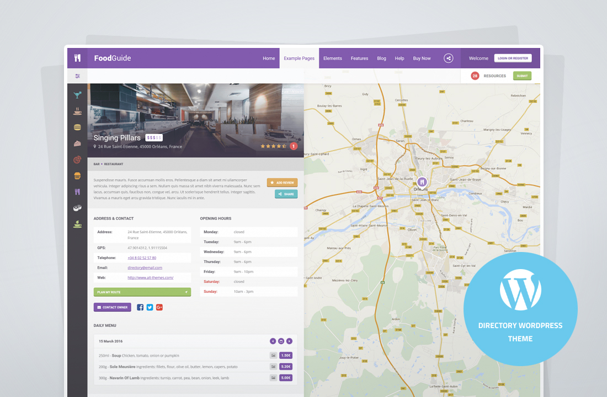Click the 1.50€ price tag

(x=286, y=355)
